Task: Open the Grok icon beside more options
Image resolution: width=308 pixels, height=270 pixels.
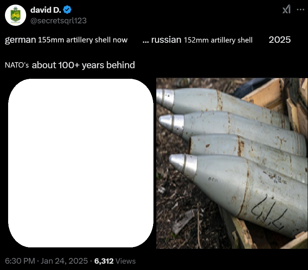Action: coord(286,9)
